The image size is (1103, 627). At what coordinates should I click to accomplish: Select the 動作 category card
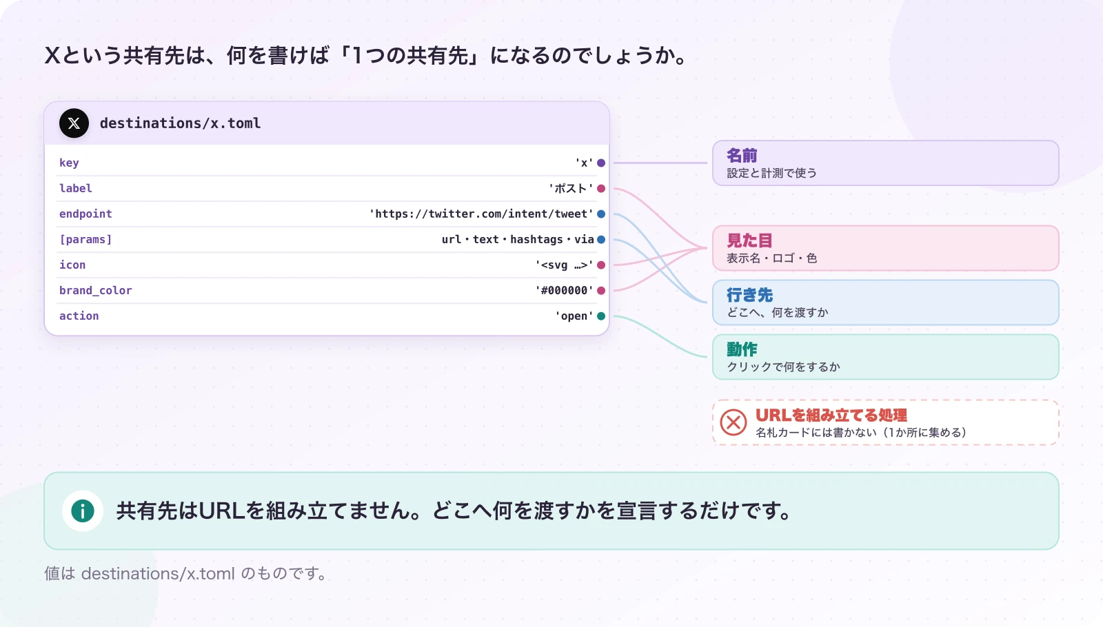click(885, 357)
